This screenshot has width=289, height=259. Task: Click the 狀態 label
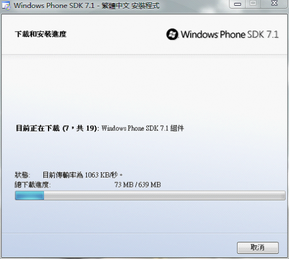(x=23, y=175)
